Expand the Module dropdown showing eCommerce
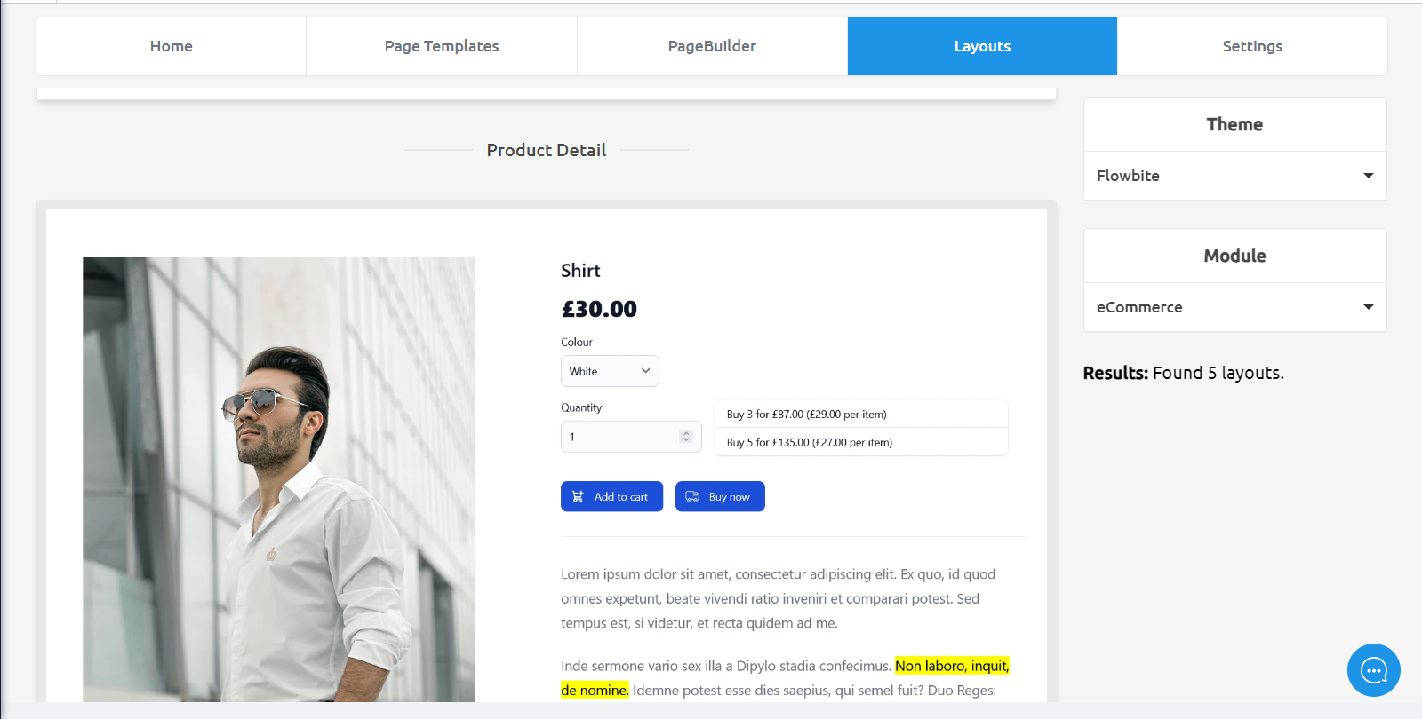Viewport: 1422px width, 719px height. click(x=1234, y=307)
